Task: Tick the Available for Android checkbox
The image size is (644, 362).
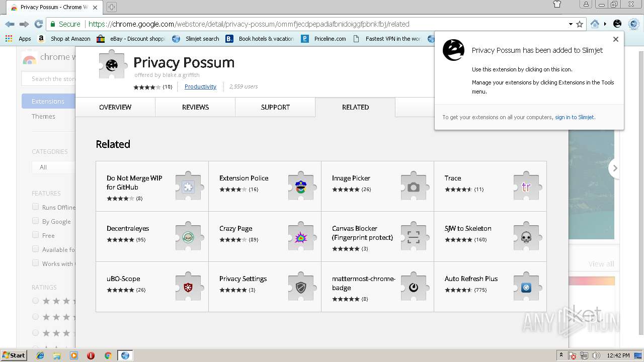Action: point(35,249)
